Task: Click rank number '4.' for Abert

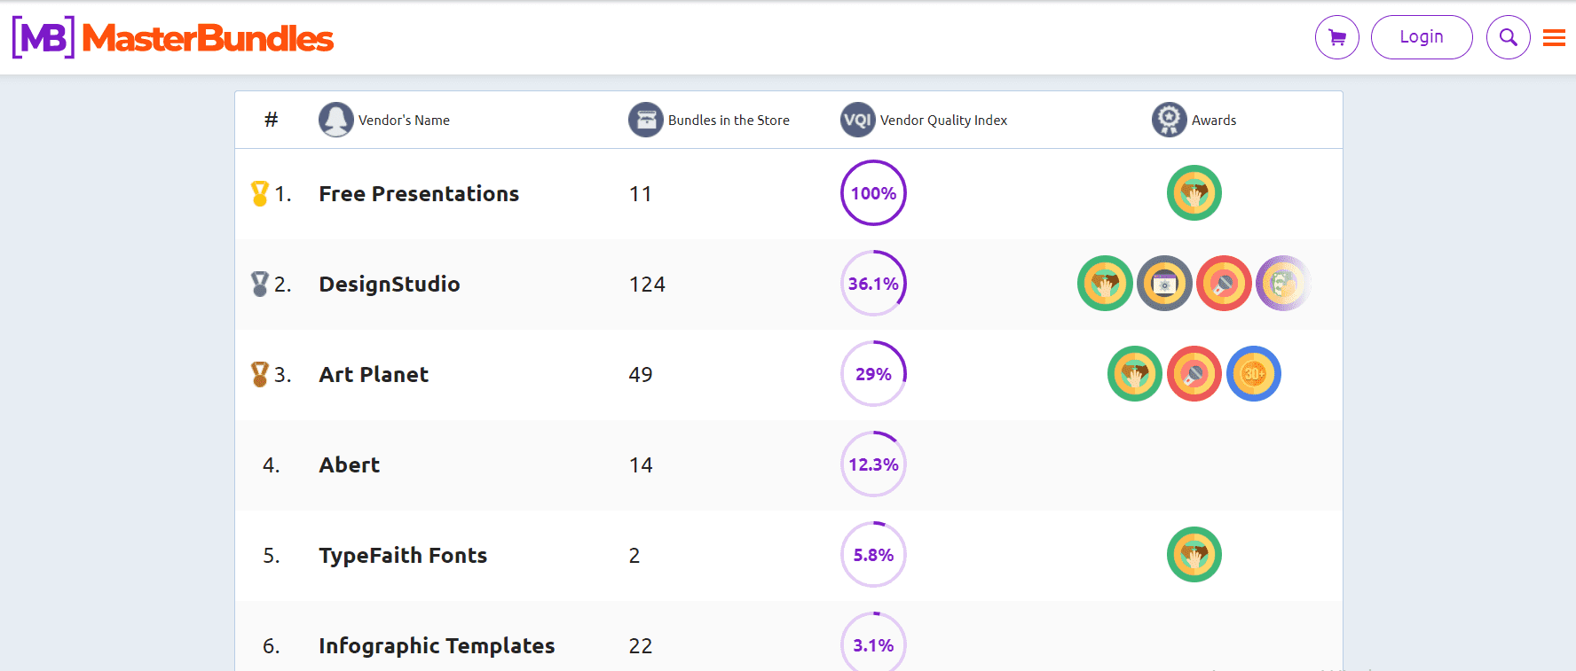Action: (272, 464)
